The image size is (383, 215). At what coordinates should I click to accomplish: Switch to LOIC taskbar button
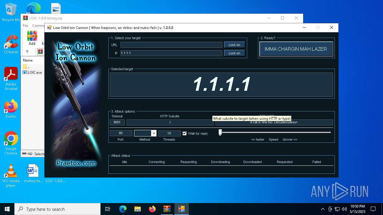click(x=182, y=209)
